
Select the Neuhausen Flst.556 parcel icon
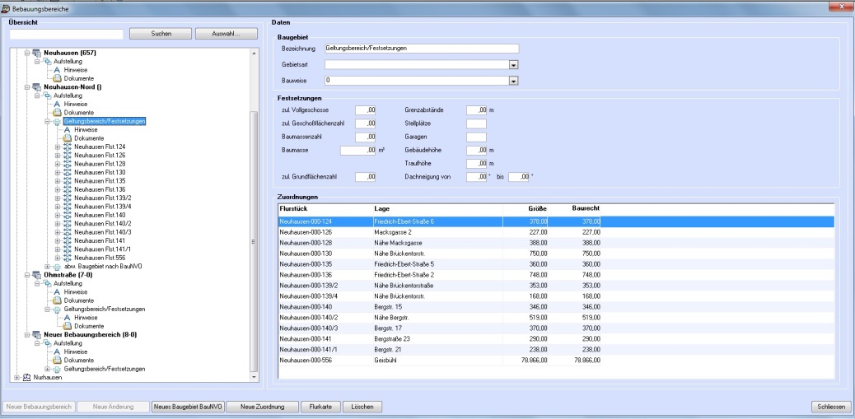(68, 257)
